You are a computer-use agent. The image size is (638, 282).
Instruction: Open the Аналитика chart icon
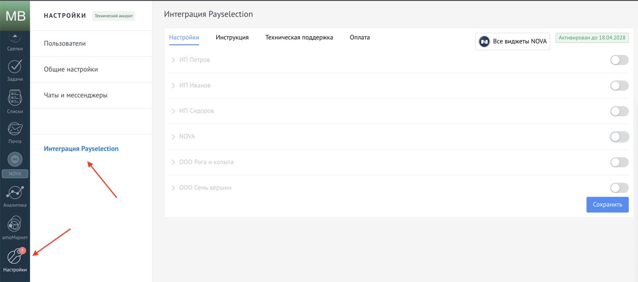[15, 193]
